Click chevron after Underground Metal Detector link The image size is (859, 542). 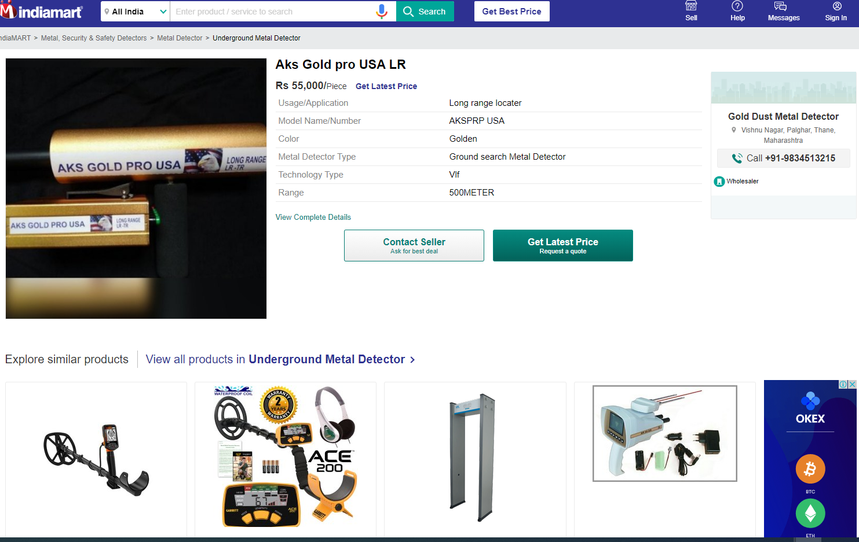click(412, 360)
